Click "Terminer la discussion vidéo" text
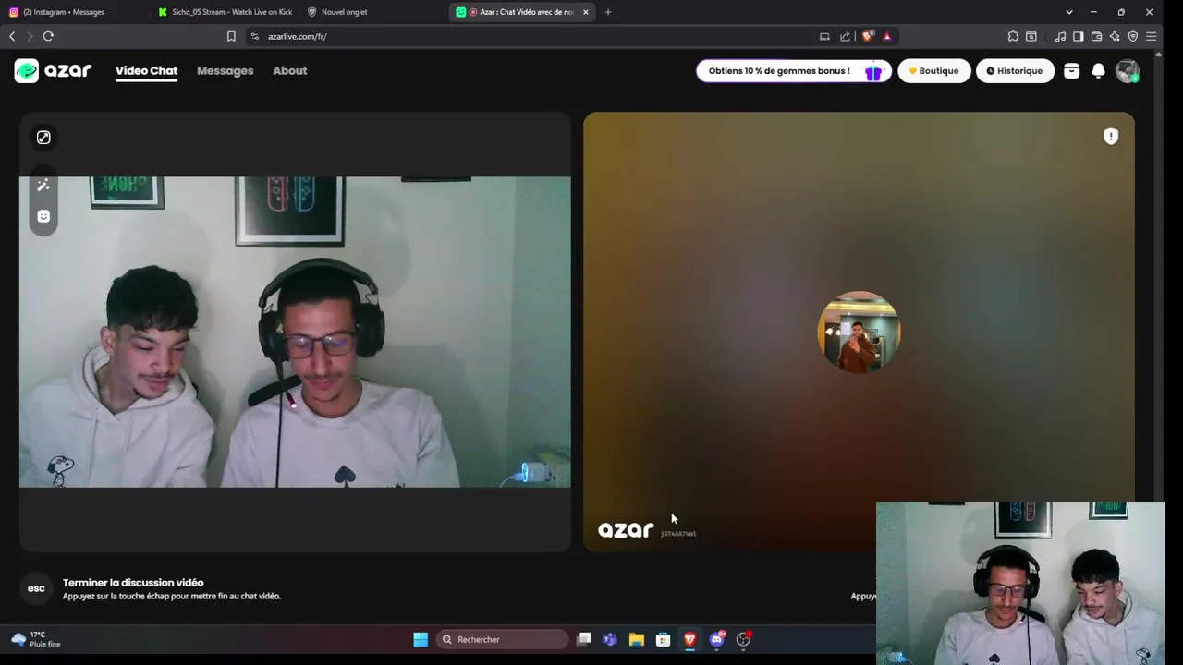The image size is (1183, 665). pyautogui.click(x=133, y=583)
